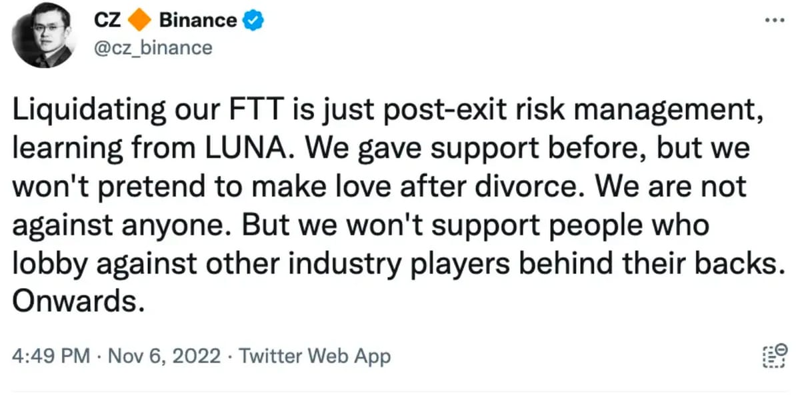Screen dimensions: 800x396
Task: Click the 4:49 PM timestamp
Action: tap(51, 356)
